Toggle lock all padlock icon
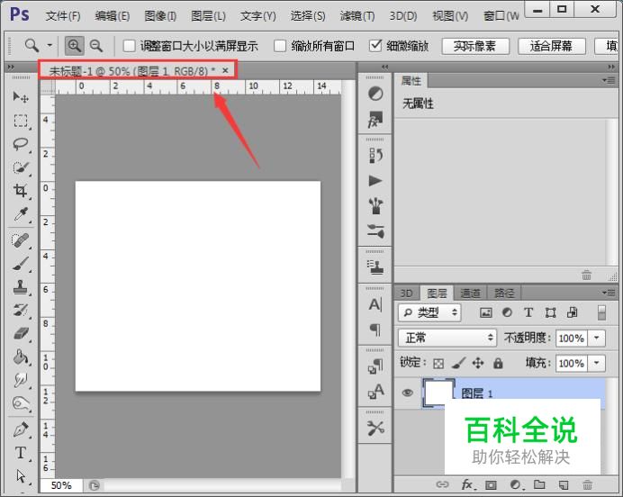 (x=498, y=363)
